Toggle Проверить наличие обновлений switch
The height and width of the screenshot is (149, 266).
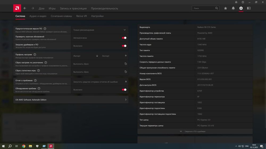(124, 38)
